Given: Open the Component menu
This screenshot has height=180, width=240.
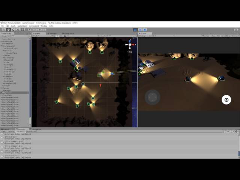Looking at the screenshot, I should 34,26.
